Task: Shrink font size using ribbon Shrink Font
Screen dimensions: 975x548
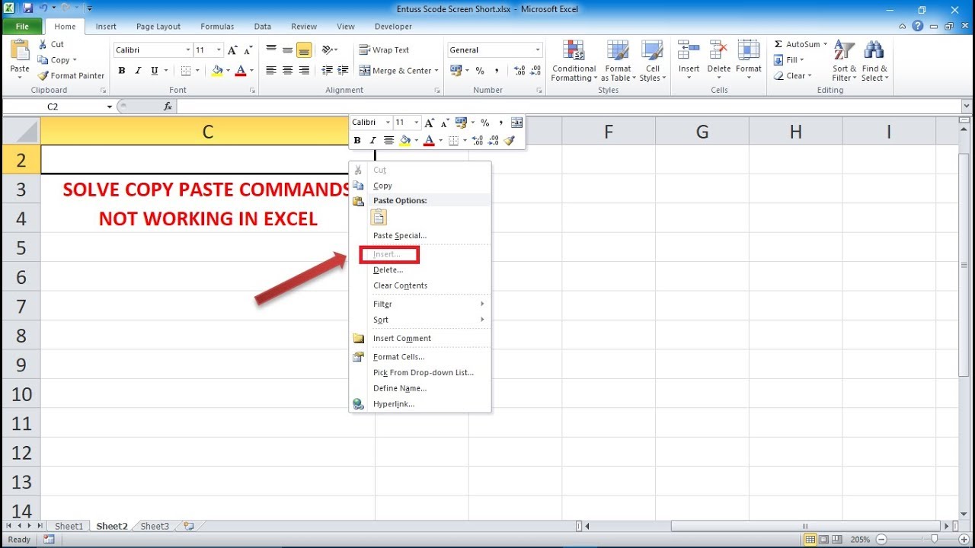Action: (x=248, y=50)
